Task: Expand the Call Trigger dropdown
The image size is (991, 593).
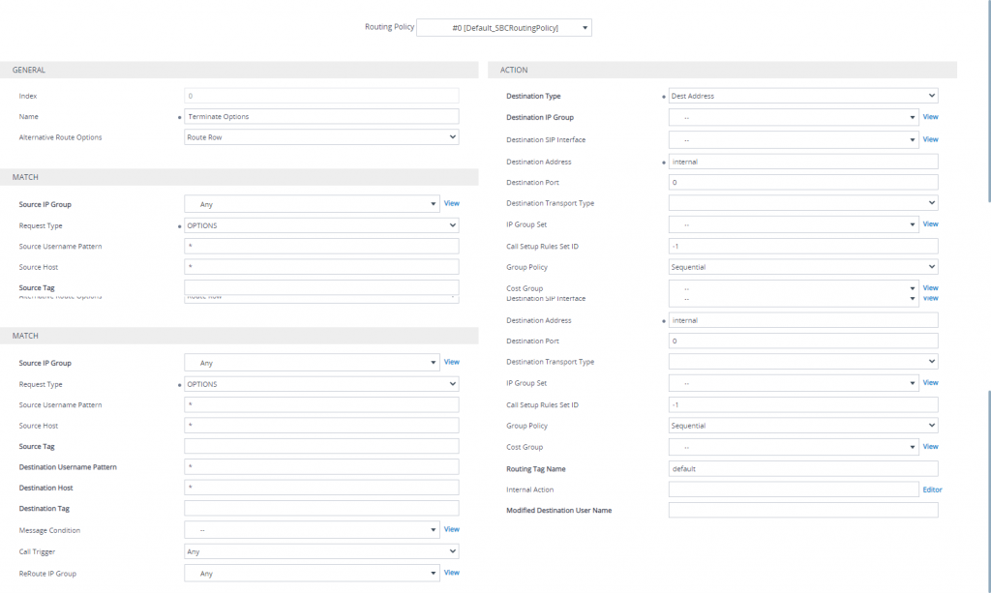Action: (x=320, y=551)
